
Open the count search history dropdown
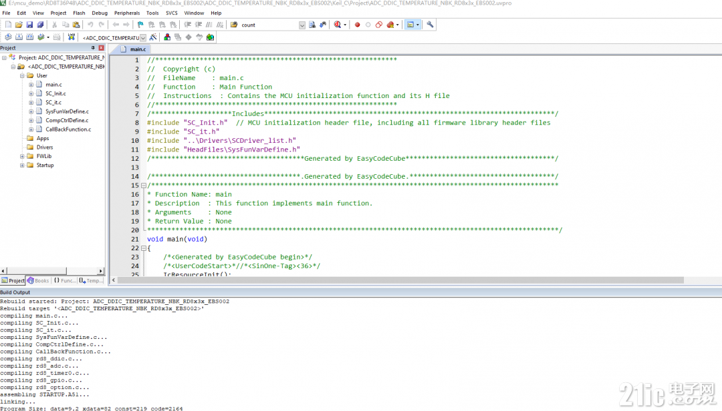pos(302,25)
